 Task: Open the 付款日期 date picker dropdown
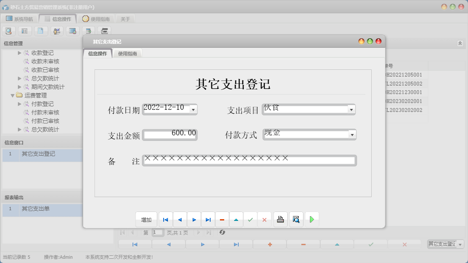coord(193,109)
